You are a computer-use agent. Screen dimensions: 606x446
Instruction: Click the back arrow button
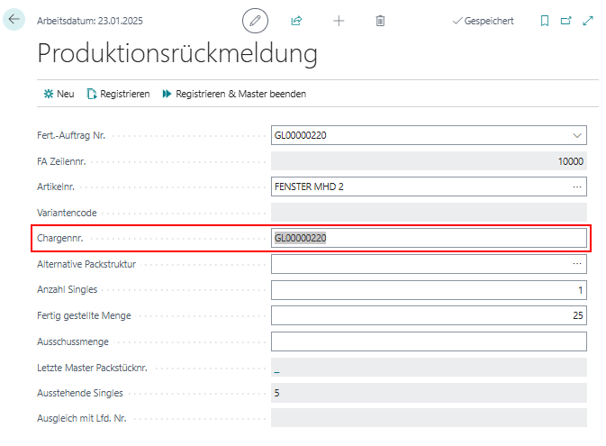[14, 19]
